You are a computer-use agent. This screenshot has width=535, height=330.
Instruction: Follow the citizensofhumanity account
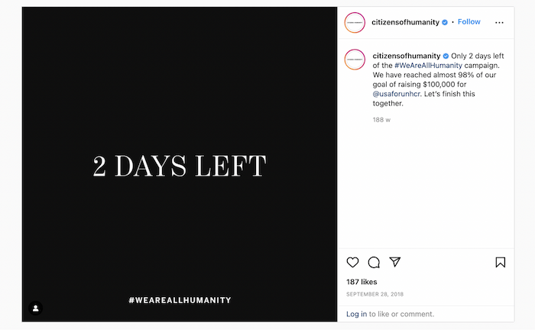[469, 22]
